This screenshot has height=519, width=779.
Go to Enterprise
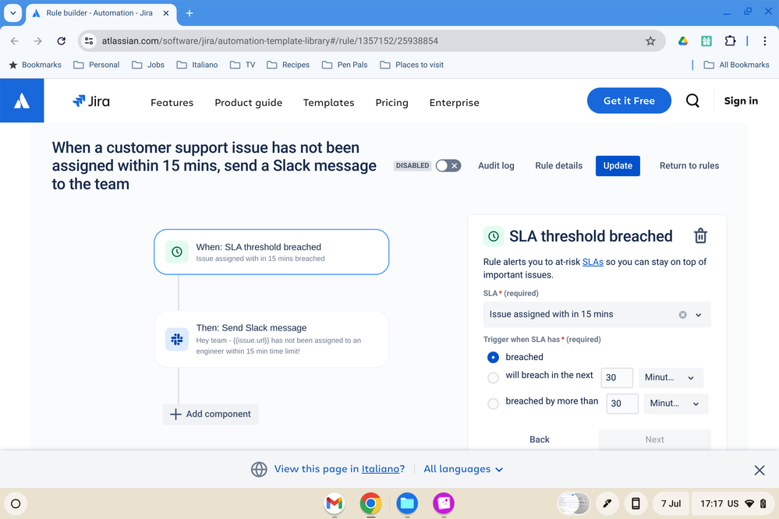(x=455, y=102)
